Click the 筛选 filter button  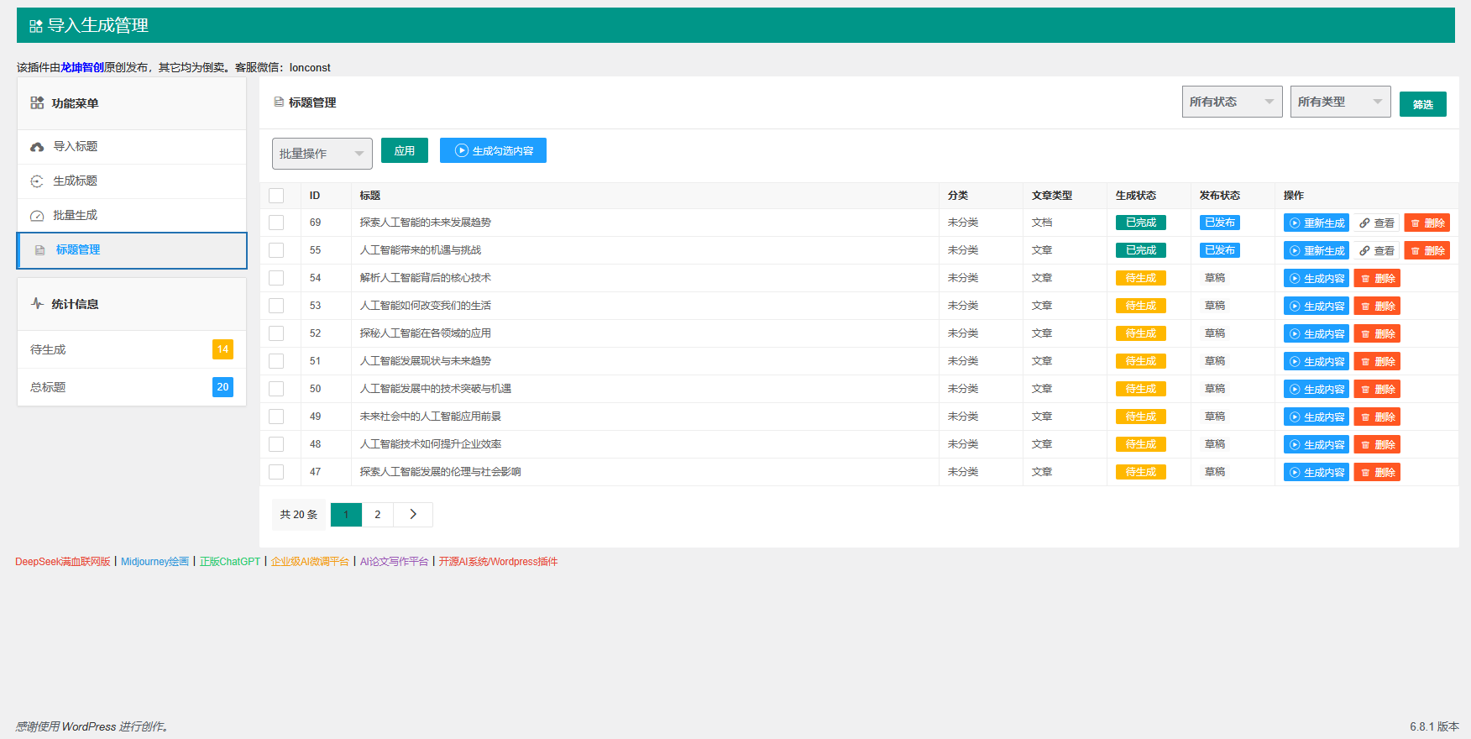tap(1422, 104)
